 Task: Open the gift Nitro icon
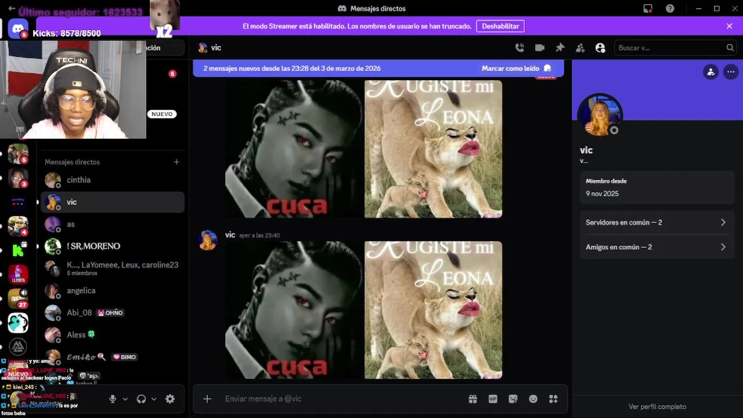pos(473,399)
